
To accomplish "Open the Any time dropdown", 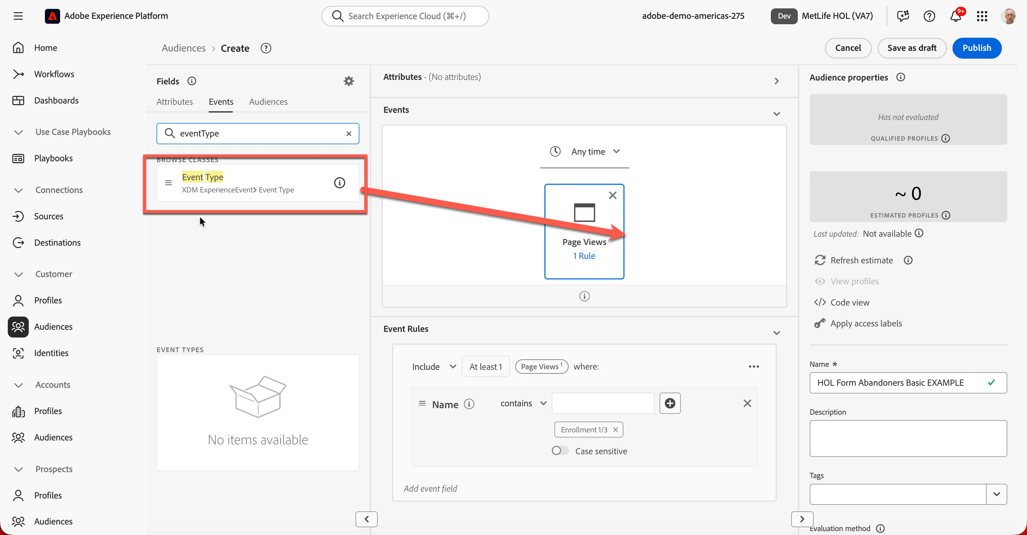I will pyautogui.click(x=584, y=151).
